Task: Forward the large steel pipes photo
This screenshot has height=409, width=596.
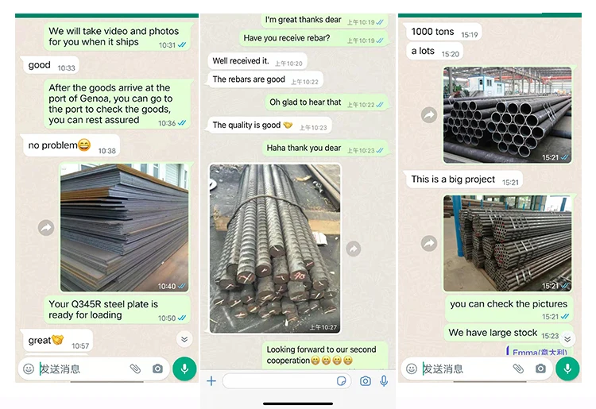Action: click(x=429, y=114)
